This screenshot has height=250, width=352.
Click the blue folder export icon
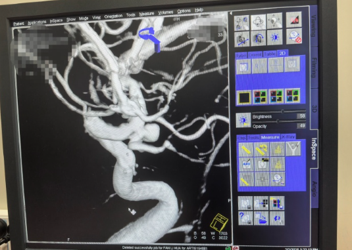[x=261, y=219]
